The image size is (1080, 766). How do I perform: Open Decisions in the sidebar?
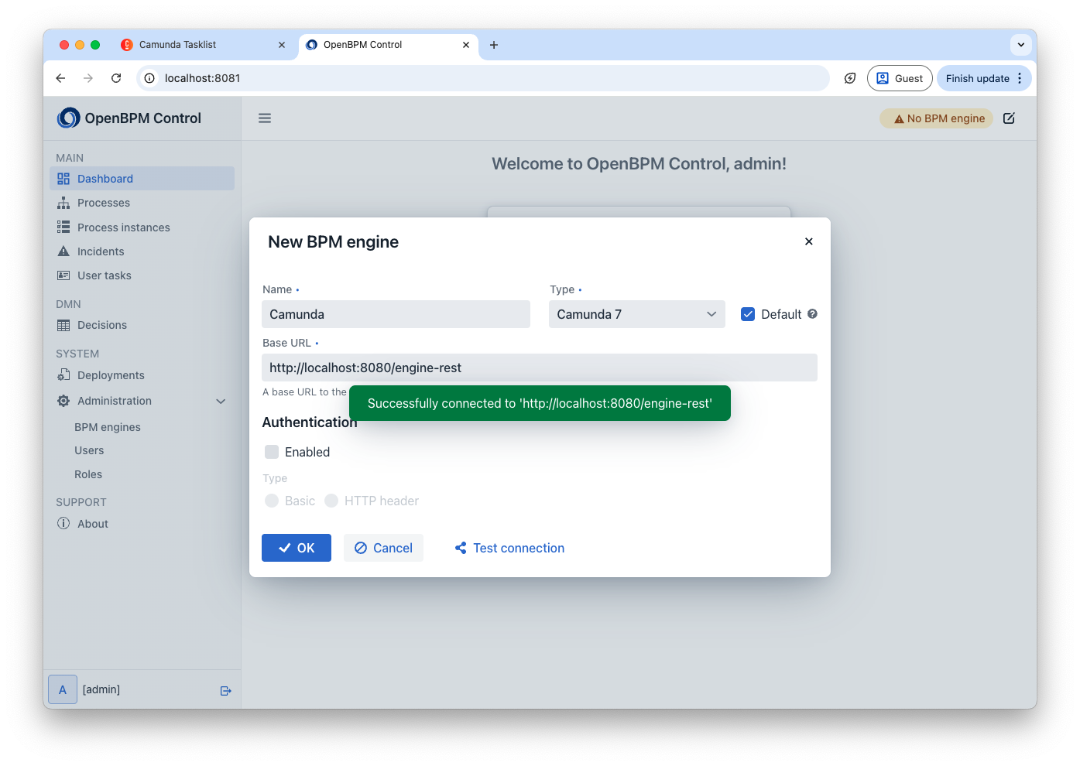142,325
